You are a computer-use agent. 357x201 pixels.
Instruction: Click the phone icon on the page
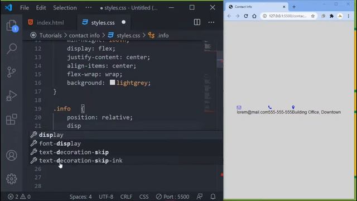coord(270,107)
